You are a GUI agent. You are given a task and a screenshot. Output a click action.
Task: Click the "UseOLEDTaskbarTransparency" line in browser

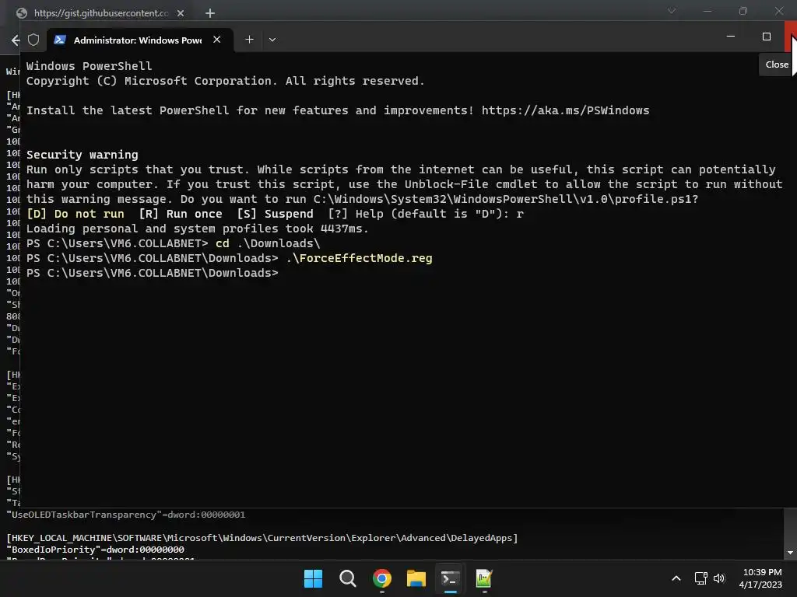point(125,515)
